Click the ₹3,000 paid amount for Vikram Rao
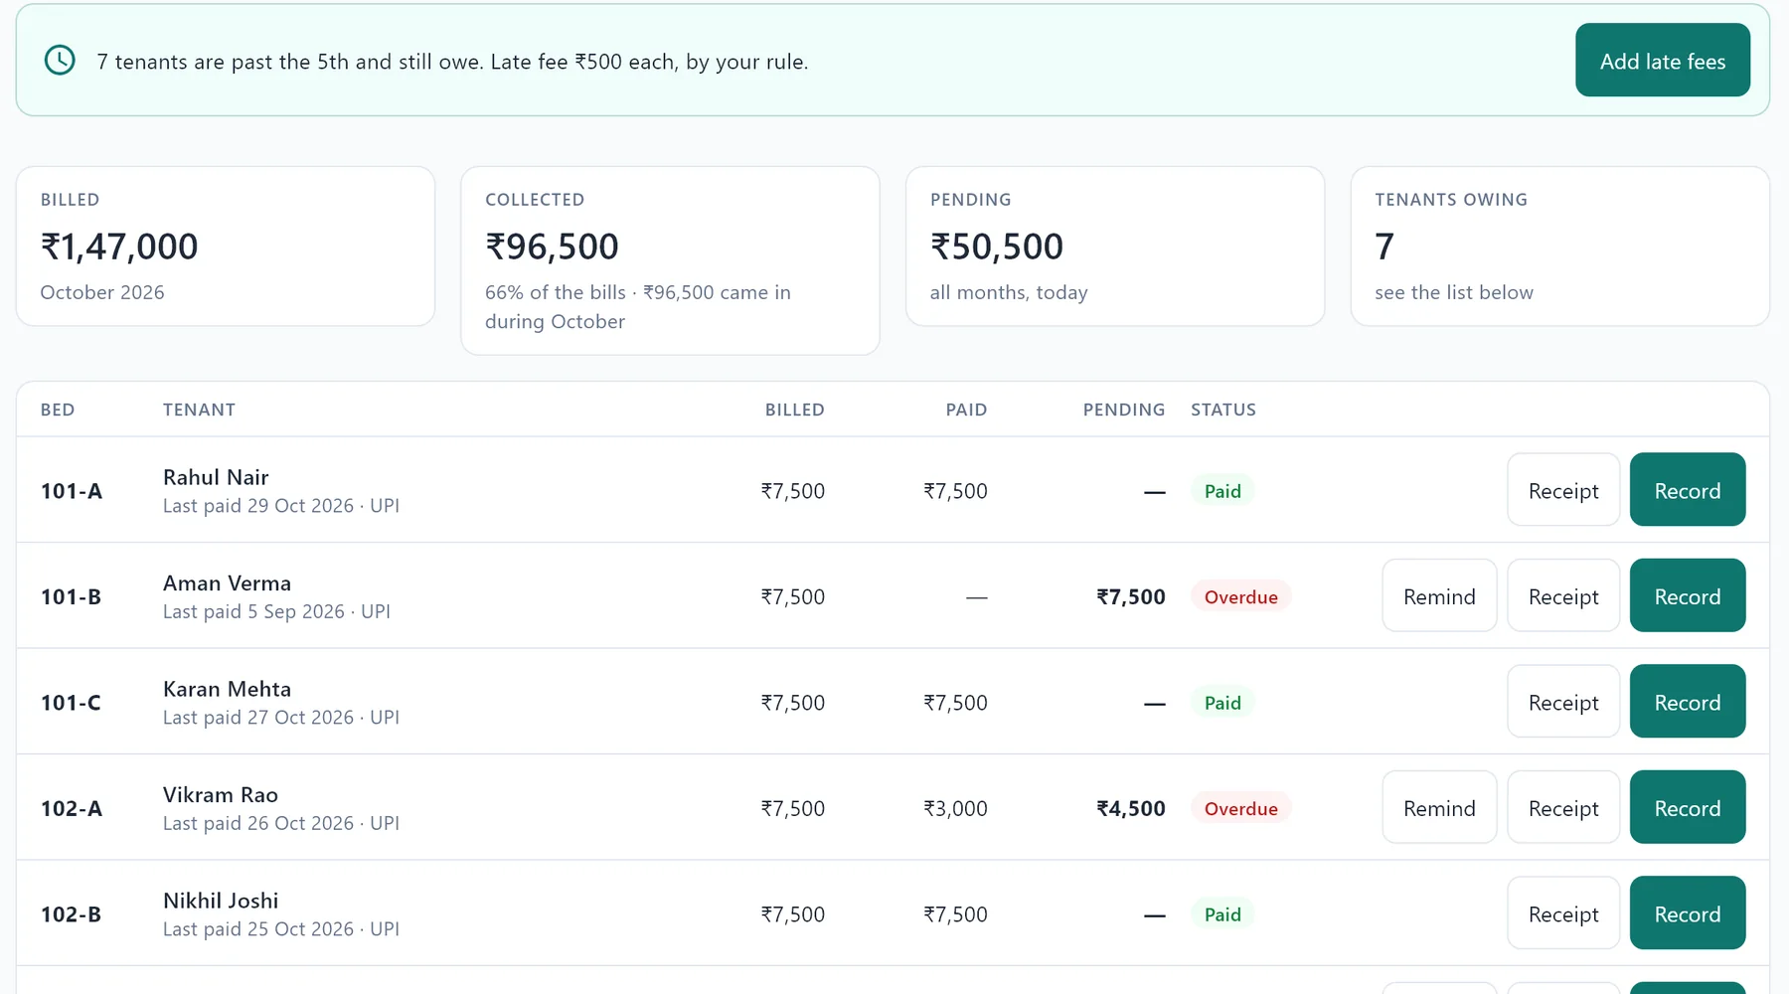 [955, 808]
